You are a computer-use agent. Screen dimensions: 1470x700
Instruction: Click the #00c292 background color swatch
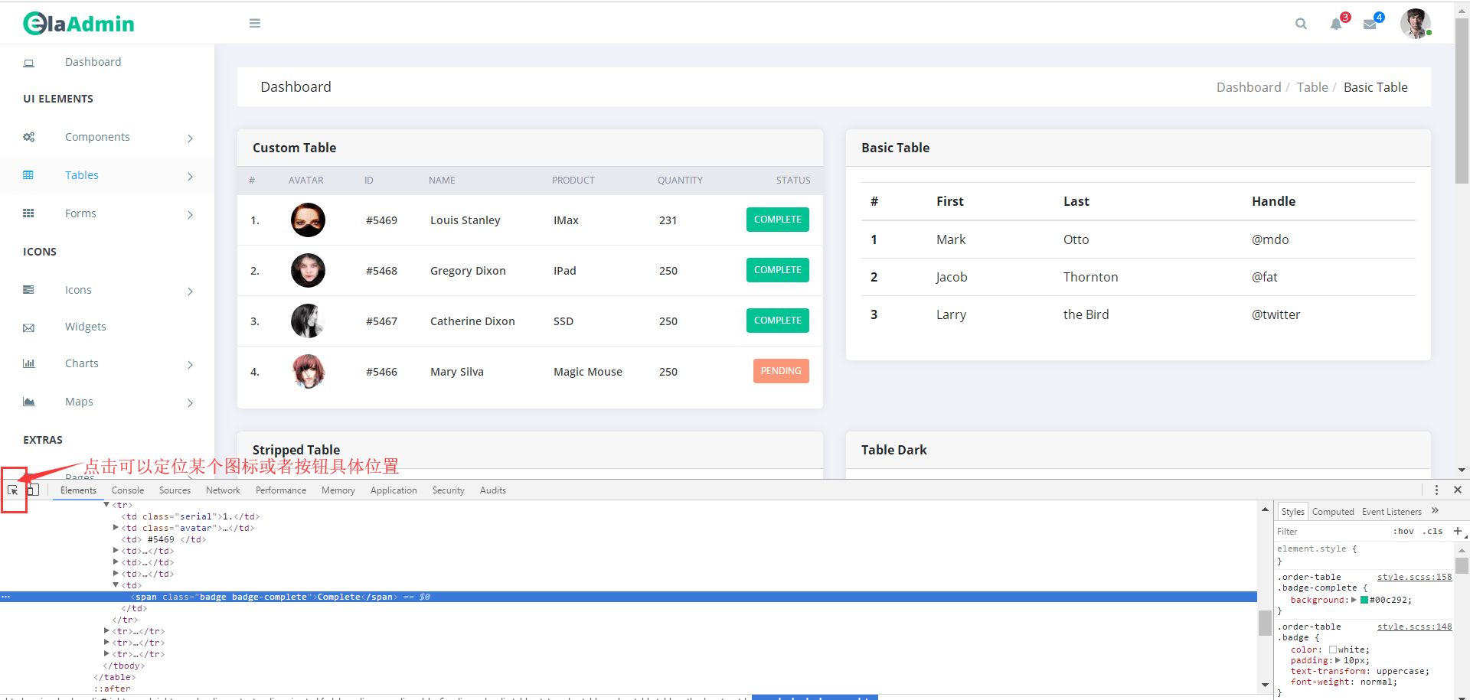[x=1364, y=601]
